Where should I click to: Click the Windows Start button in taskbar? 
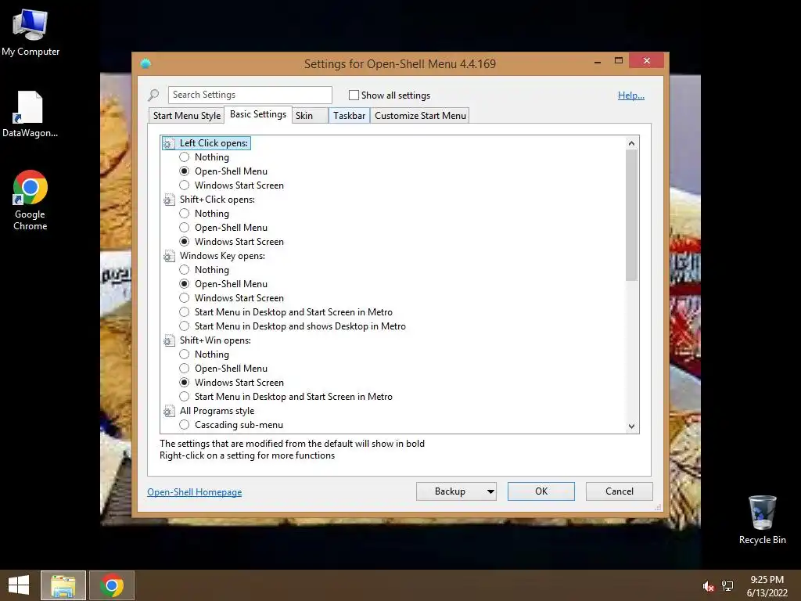19,585
